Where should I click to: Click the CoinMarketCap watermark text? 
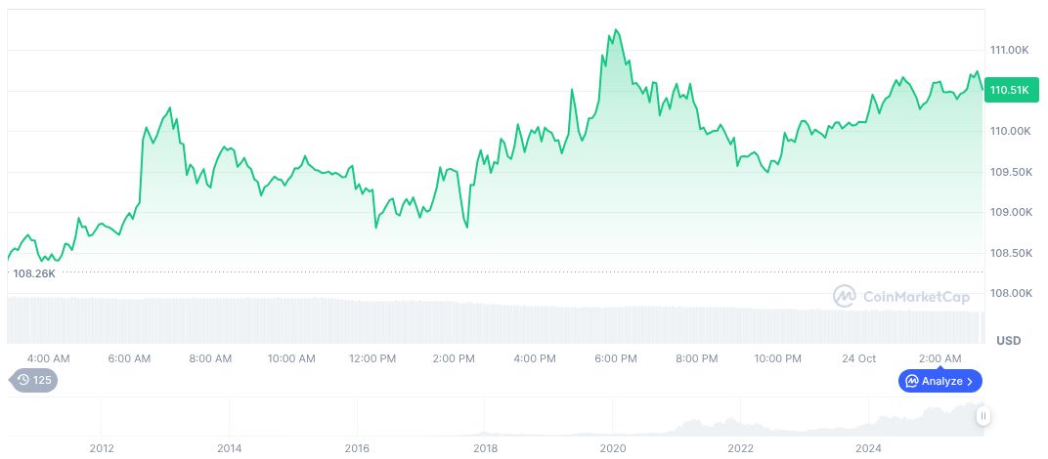click(x=916, y=296)
